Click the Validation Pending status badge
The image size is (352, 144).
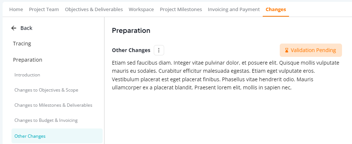point(311,50)
